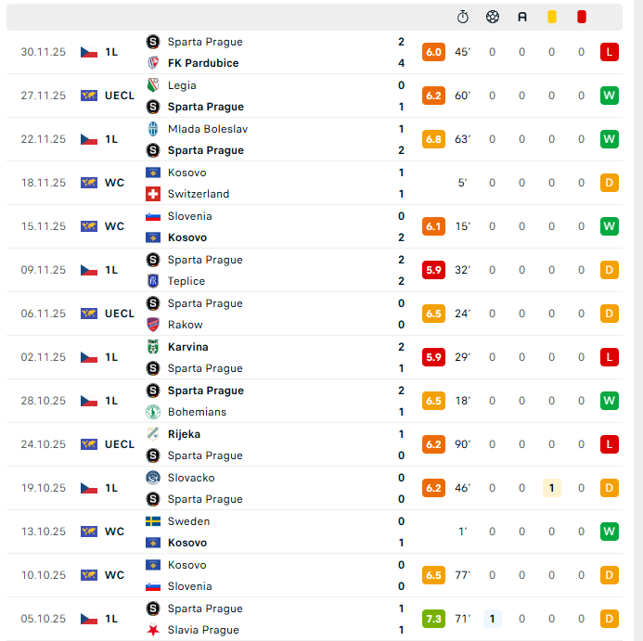Click the 6.8 rating badge
643x641 pixels.
433,139
